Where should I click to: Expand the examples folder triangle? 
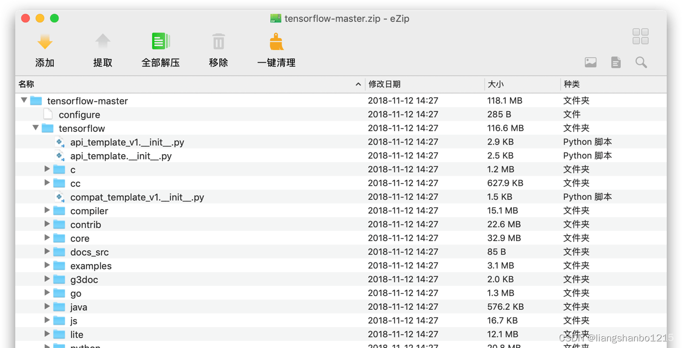coord(47,265)
